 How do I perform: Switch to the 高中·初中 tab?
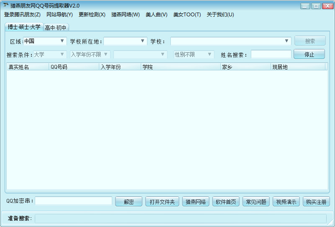point(56,28)
